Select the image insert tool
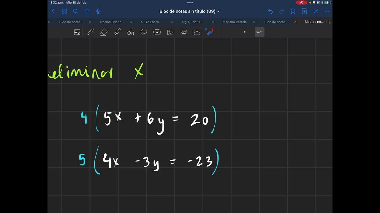This screenshot has height=213, width=380. (170, 32)
